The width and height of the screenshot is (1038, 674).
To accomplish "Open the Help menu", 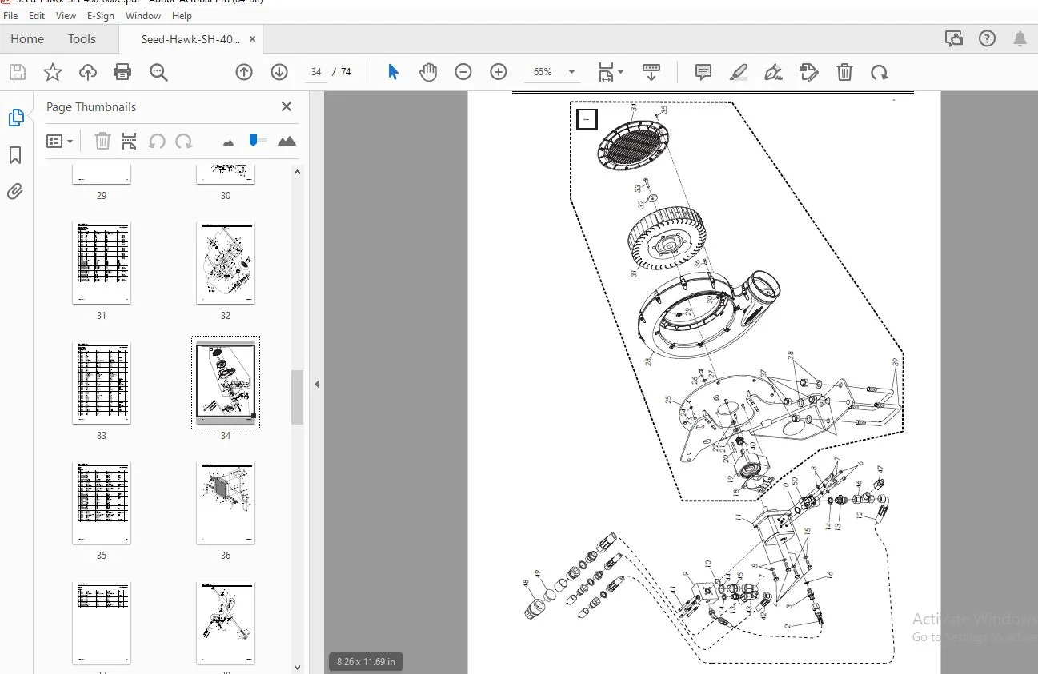I will point(182,16).
